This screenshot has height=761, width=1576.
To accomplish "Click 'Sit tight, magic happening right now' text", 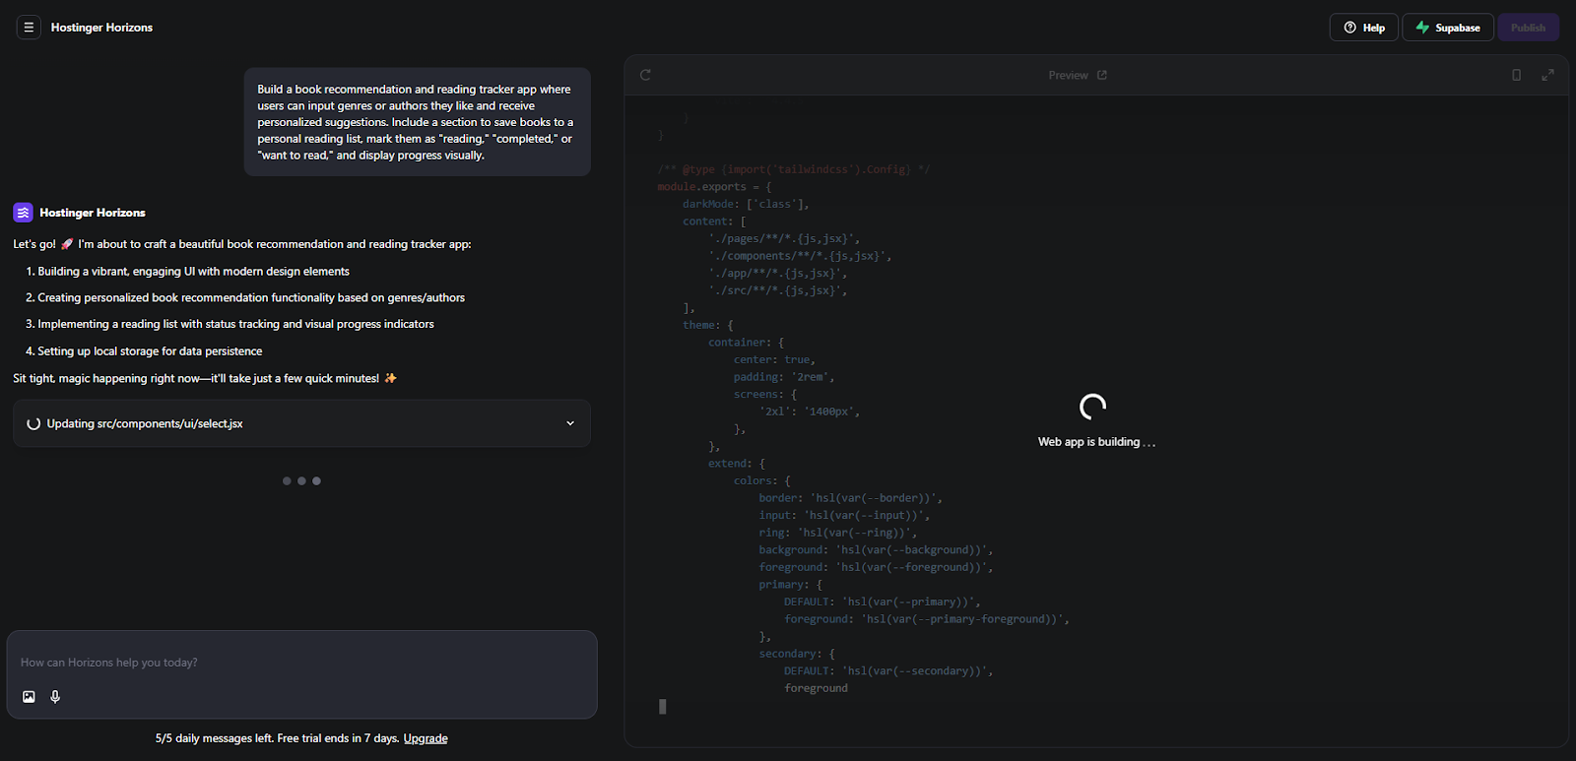I will point(205,378).
